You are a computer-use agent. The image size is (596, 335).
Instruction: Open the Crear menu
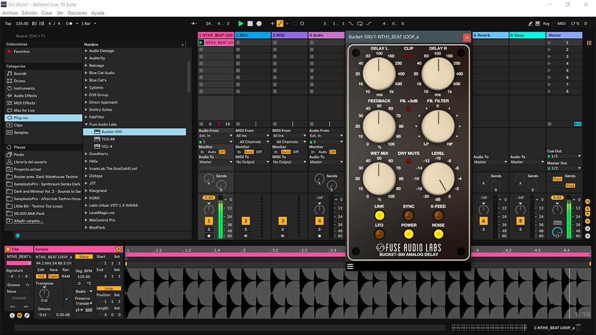click(x=47, y=13)
